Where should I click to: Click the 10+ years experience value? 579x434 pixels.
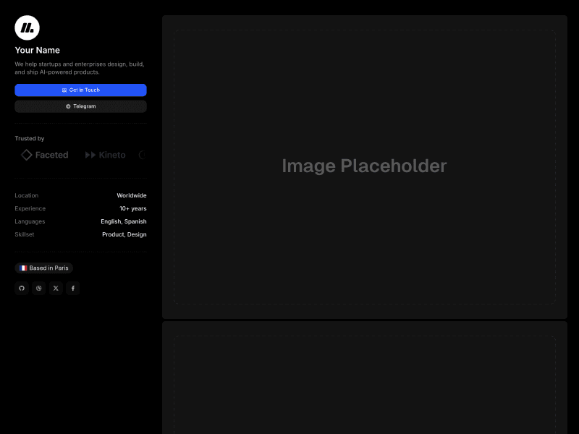click(133, 208)
